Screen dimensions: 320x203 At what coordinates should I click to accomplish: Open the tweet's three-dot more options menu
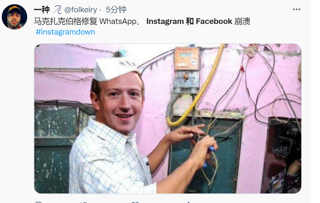(x=296, y=10)
